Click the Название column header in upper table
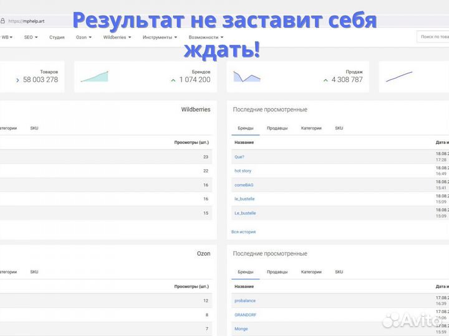This screenshot has width=449, height=336. point(244,142)
